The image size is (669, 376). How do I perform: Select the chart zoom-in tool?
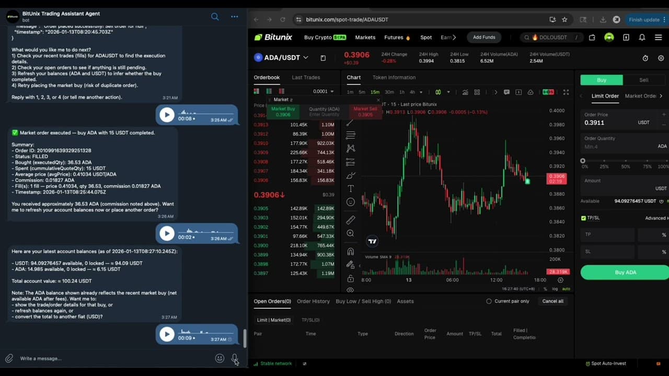(x=350, y=233)
